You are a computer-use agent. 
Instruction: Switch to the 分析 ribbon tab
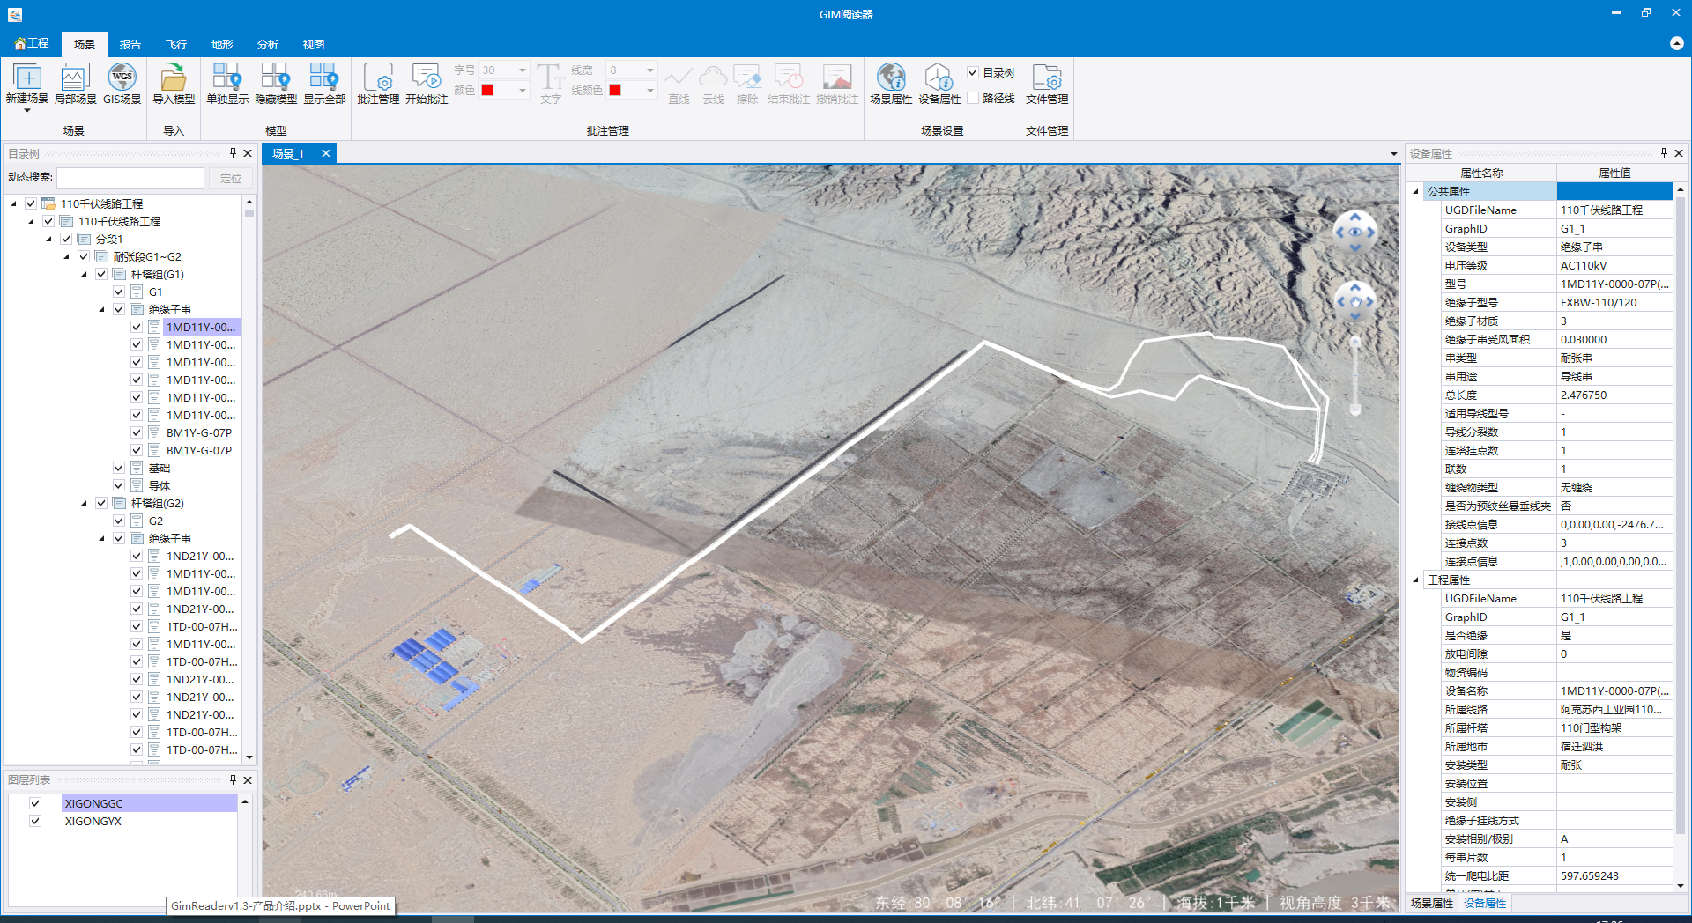(x=268, y=44)
